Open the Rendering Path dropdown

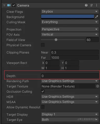pos(70,81)
